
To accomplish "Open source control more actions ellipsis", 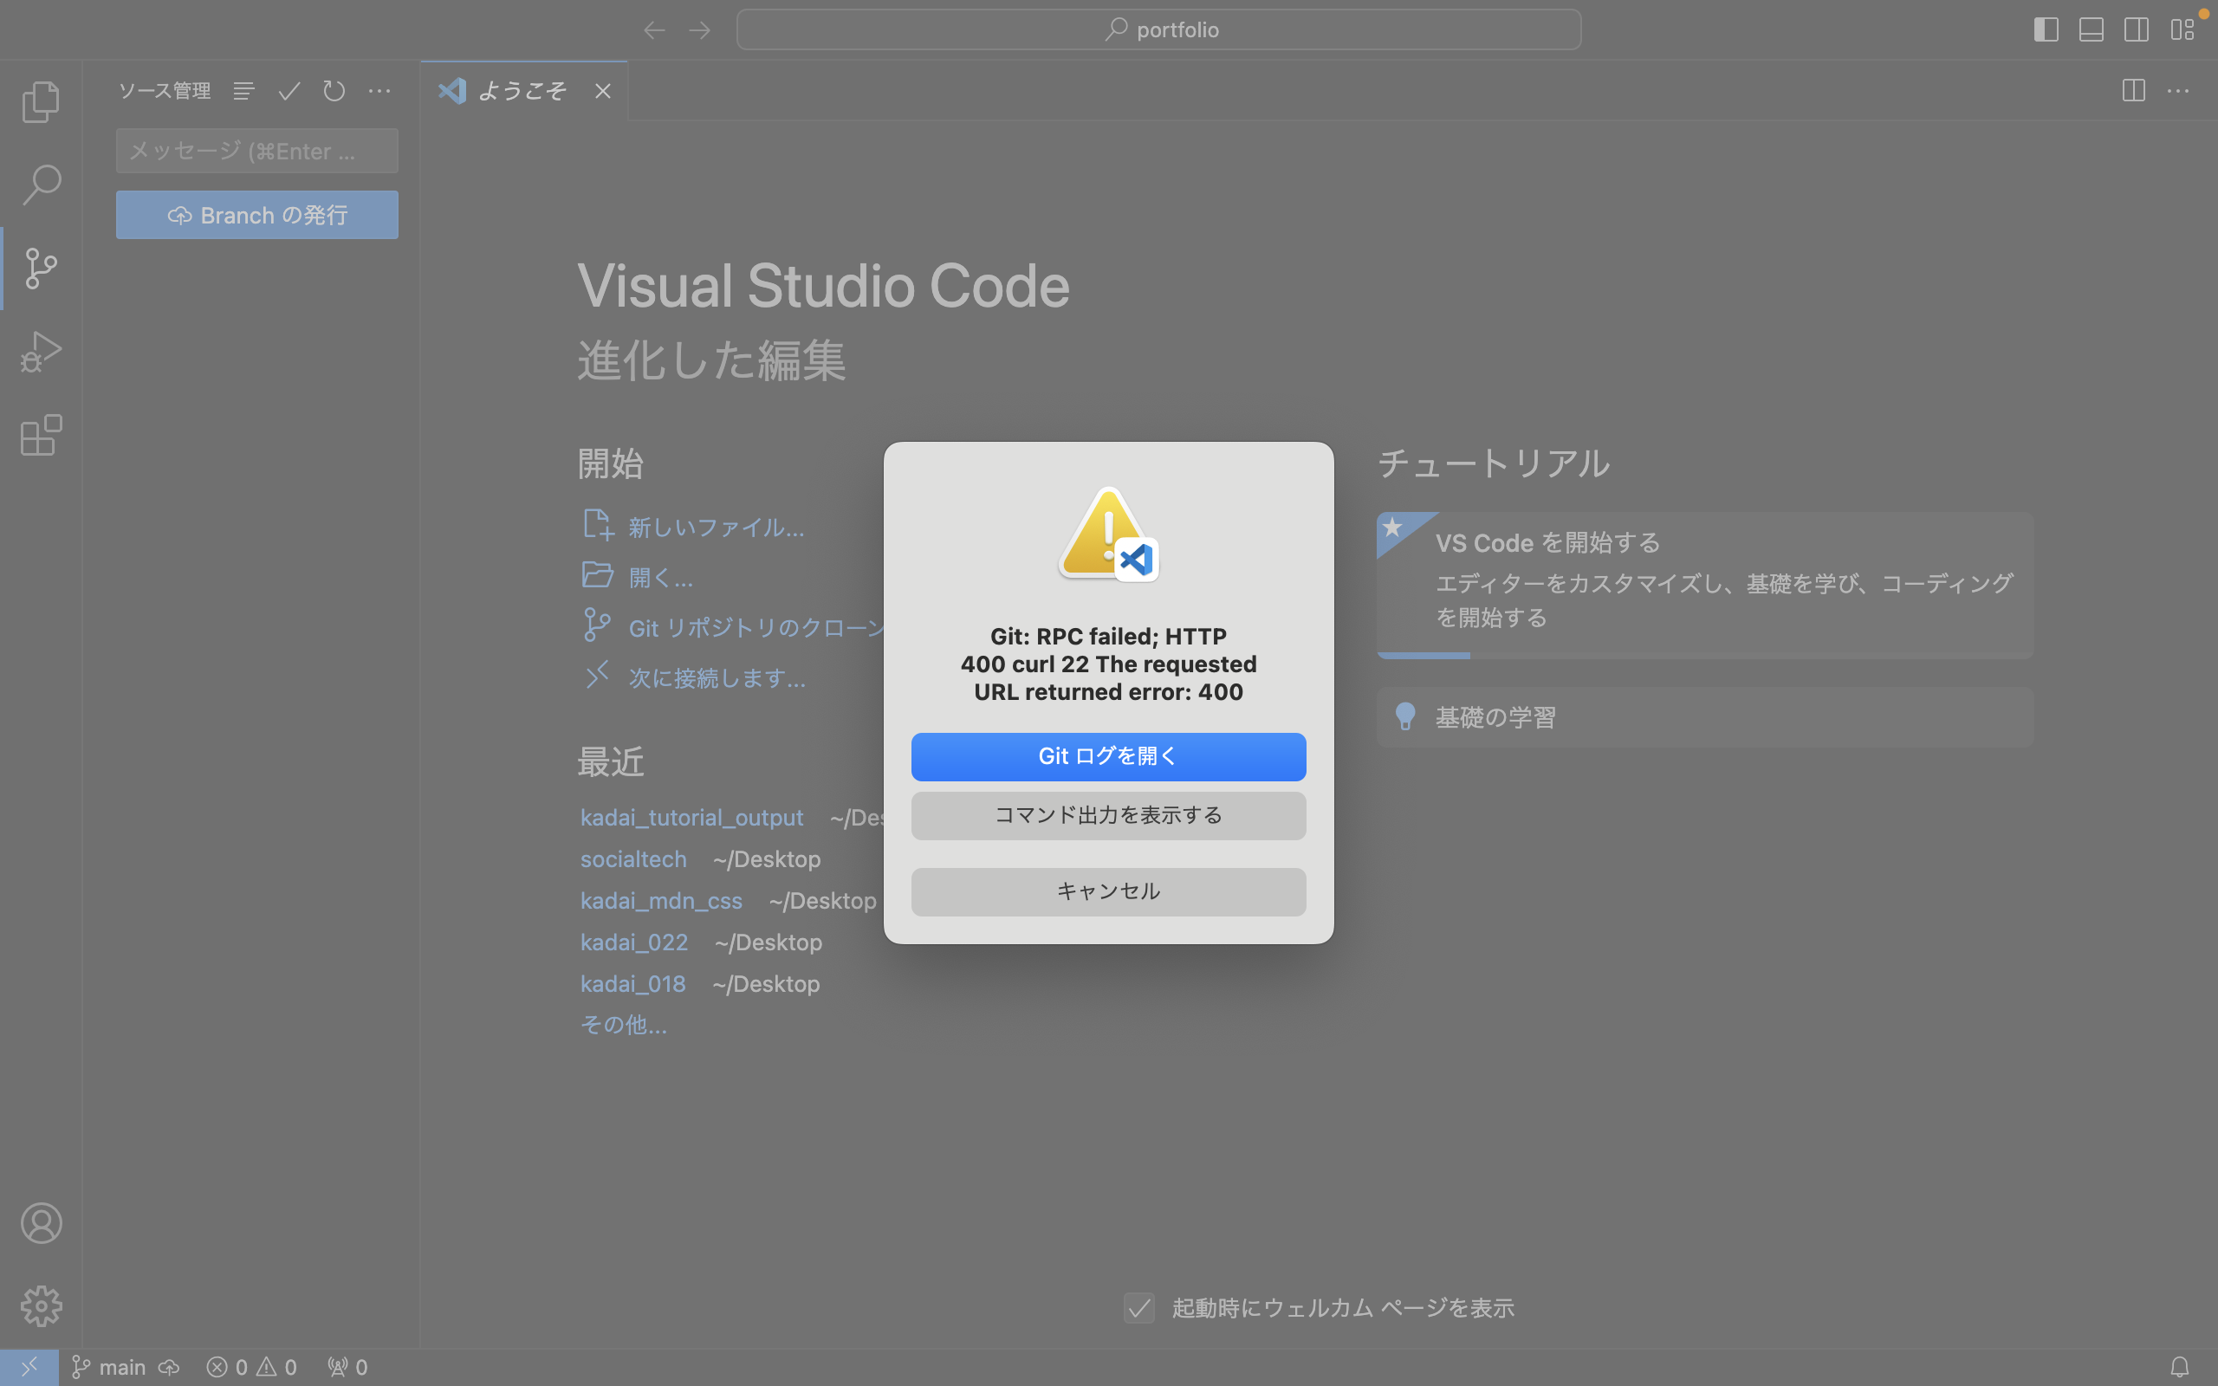I will click(379, 91).
